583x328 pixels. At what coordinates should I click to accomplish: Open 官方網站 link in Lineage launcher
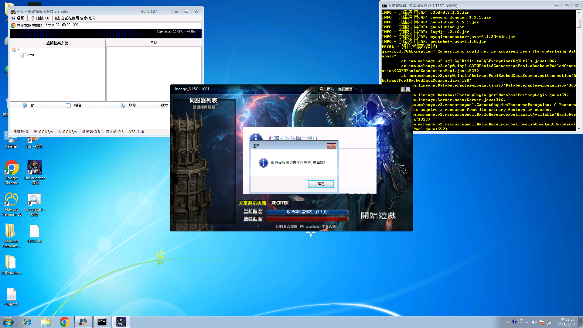coord(327,89)
